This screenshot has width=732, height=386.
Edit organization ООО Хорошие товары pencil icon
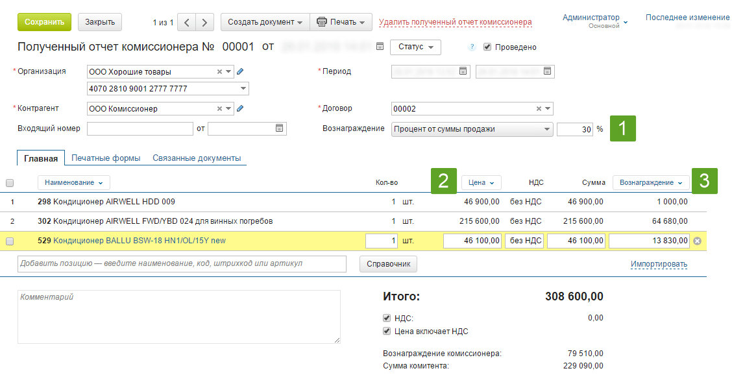point(240,71)
